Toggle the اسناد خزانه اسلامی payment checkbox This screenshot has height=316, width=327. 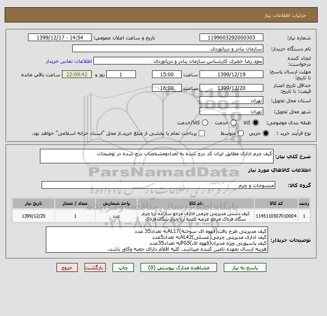pyautogui.click(x=202, y=133)
